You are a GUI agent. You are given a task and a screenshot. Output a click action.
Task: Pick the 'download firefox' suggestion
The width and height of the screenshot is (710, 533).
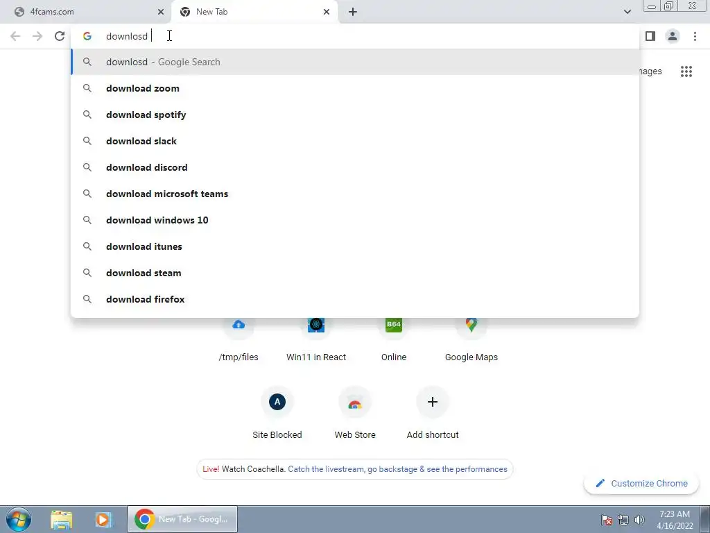coord(355,299)
